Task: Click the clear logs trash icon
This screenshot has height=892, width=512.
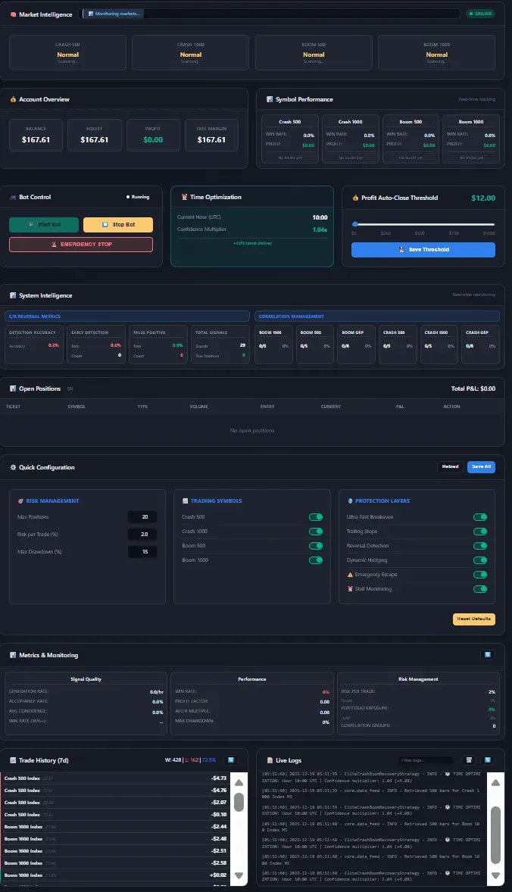Action: (469, 759)
